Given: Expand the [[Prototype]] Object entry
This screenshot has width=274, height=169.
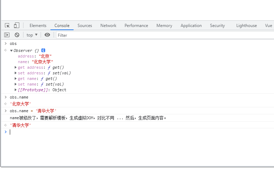Looking at the screenshot, I should (x=15, y=90).
